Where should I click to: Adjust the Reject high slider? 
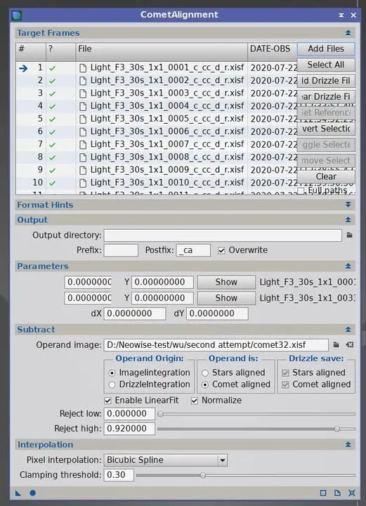(336, 429)
